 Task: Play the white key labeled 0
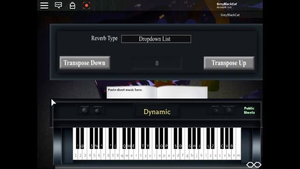point(118,155)
